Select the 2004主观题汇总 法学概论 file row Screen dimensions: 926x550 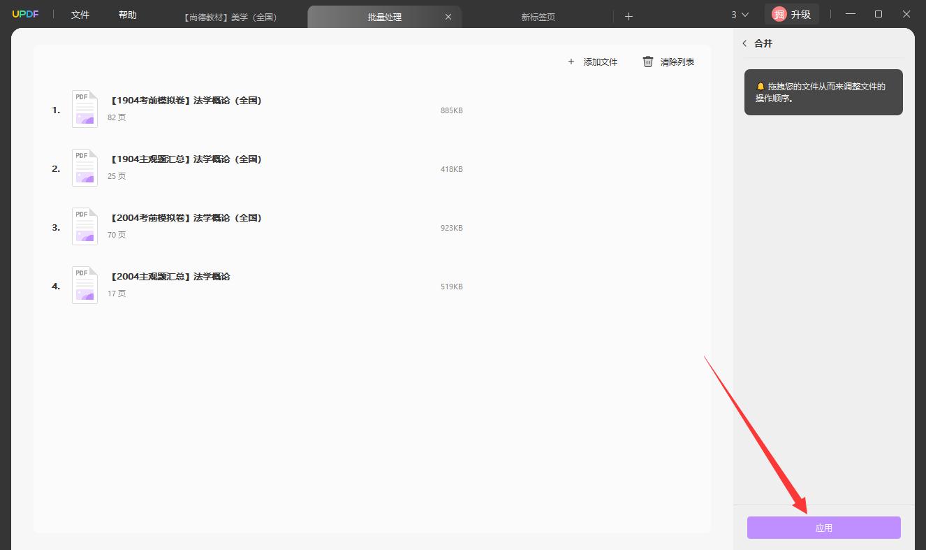pyautogui.click(x=372, y=286)
